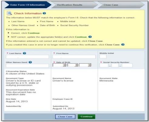Click Hire Date value 'August 14, 2013'
Image resolution: width=149 pixels, height=122 pixels.
point(17,101)
